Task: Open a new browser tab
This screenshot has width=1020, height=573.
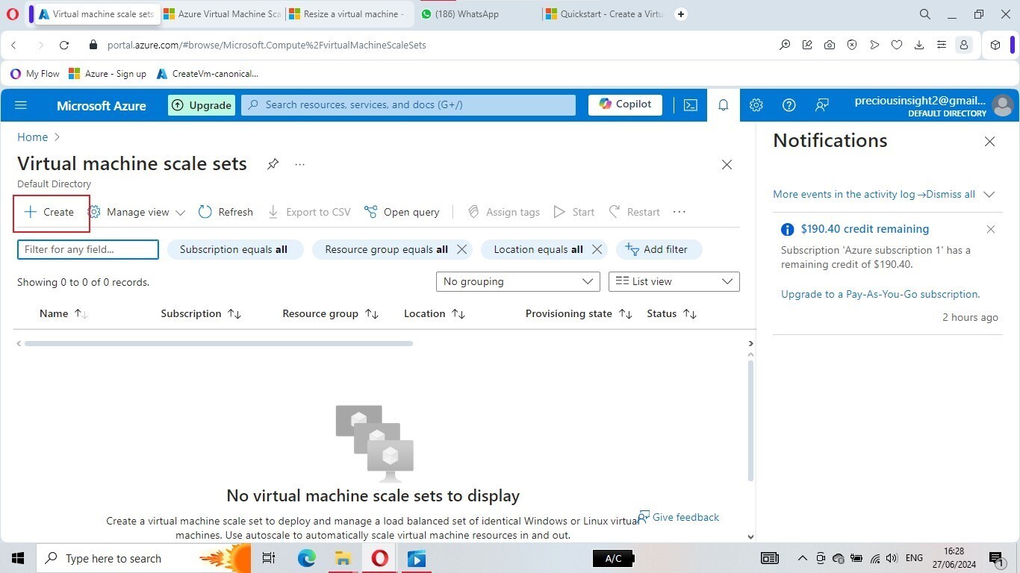Action: click(681, 14)
